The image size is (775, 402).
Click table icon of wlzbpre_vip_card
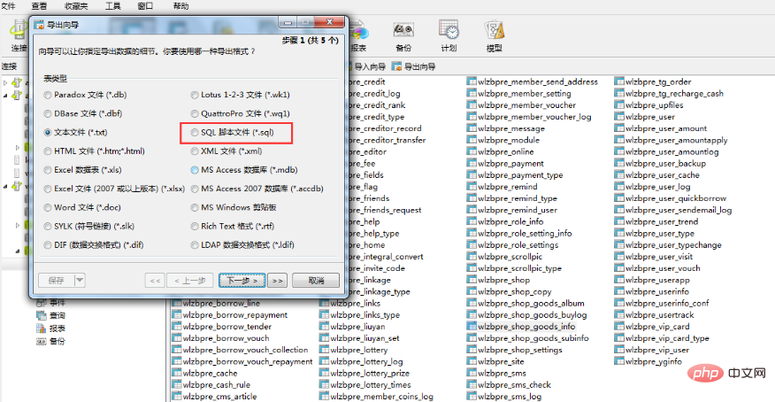(x=619, y=327)
